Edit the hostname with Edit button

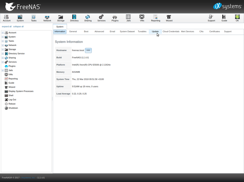(x=88, y=50)
